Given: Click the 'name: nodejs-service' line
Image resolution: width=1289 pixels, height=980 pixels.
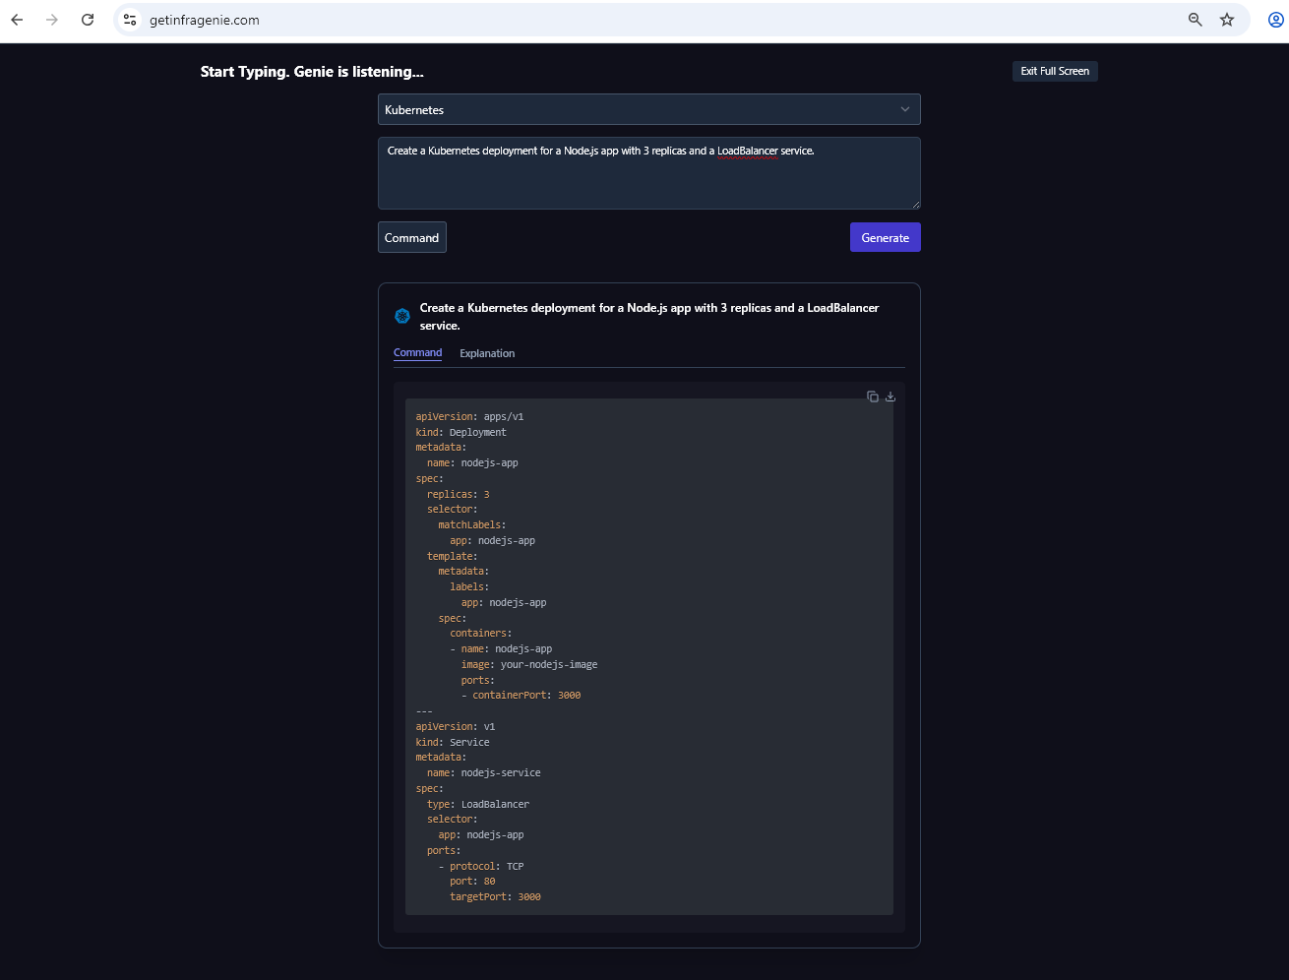Looking at the screenshot, I should pyautogui.click(x=484, y=772).
